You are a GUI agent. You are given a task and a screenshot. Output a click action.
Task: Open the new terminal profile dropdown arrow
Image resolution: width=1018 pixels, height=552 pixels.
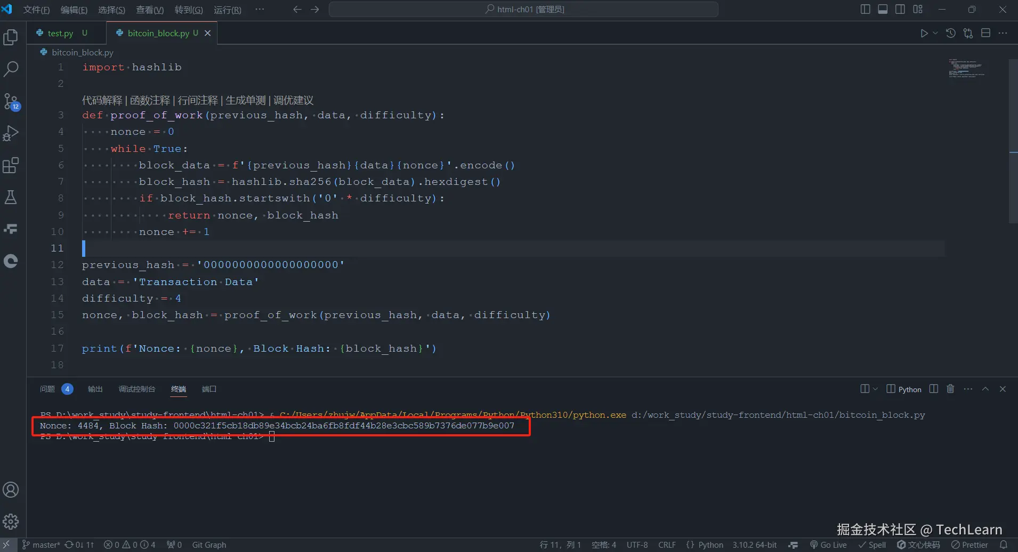tap(875, 389)
